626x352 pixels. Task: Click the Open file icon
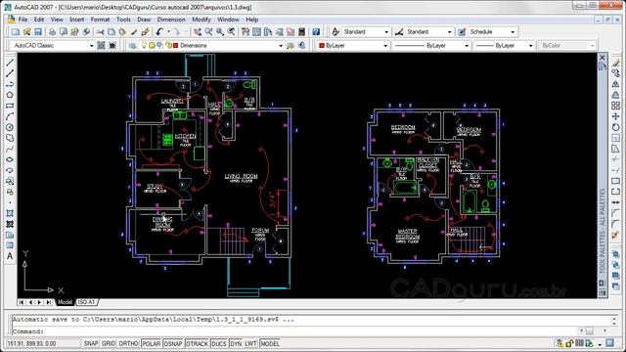click(26, 32)
